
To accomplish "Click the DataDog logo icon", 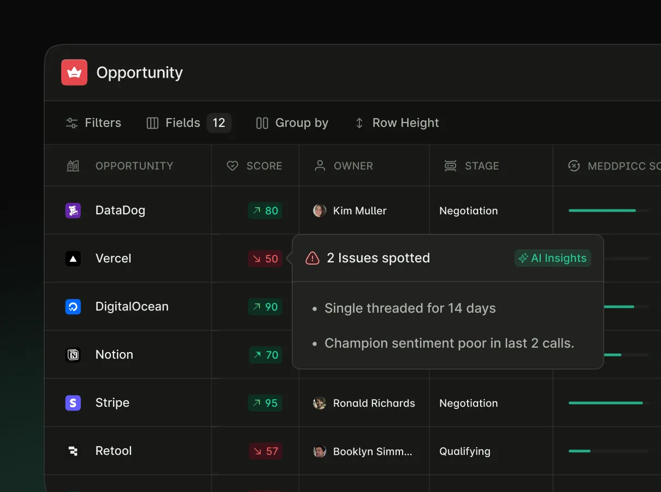I will tap(73, 210).
